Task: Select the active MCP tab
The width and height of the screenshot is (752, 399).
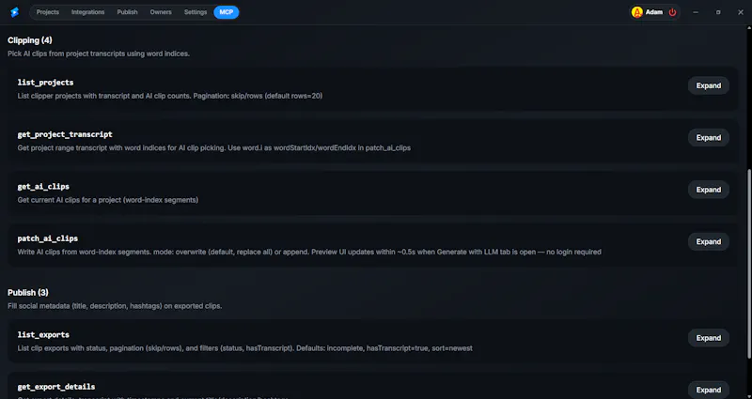Action: (227, 12)
